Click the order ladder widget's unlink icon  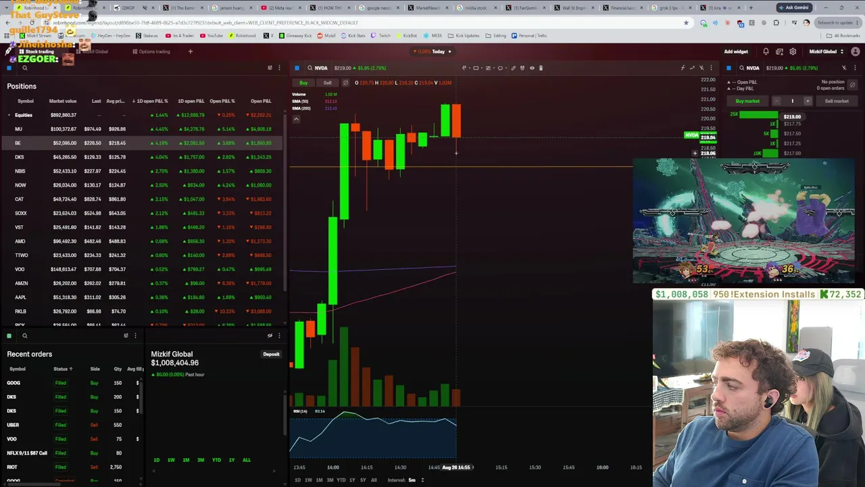coord(844,68)
